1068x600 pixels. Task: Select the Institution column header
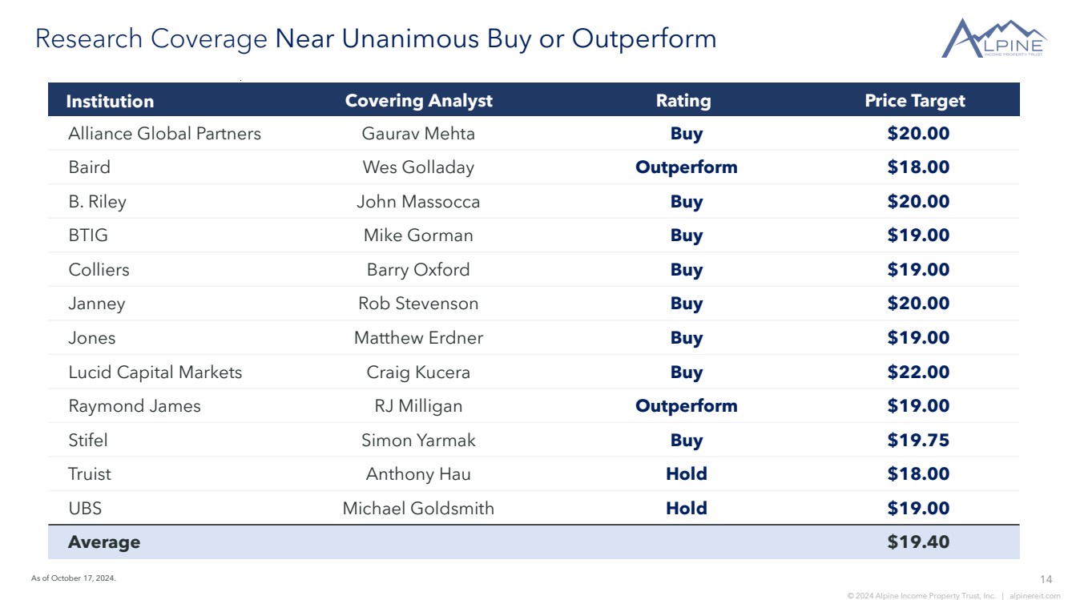click(110, 101)
